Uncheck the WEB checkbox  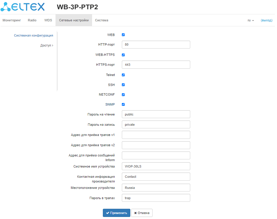(123, 35)
